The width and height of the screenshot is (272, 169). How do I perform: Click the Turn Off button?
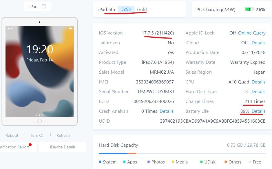tap(37, 135)
